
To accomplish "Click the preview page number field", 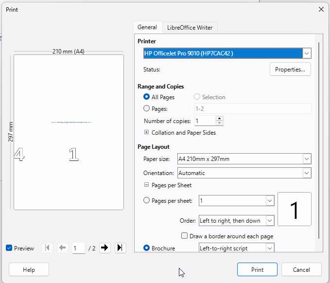I will pos(78,248).
